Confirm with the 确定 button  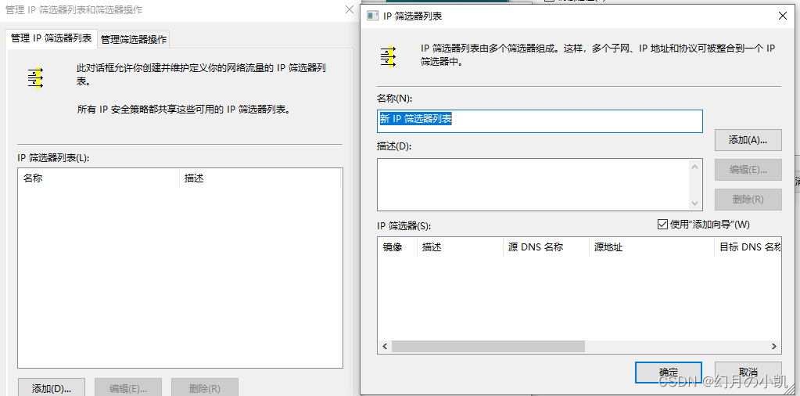(669, 373)
